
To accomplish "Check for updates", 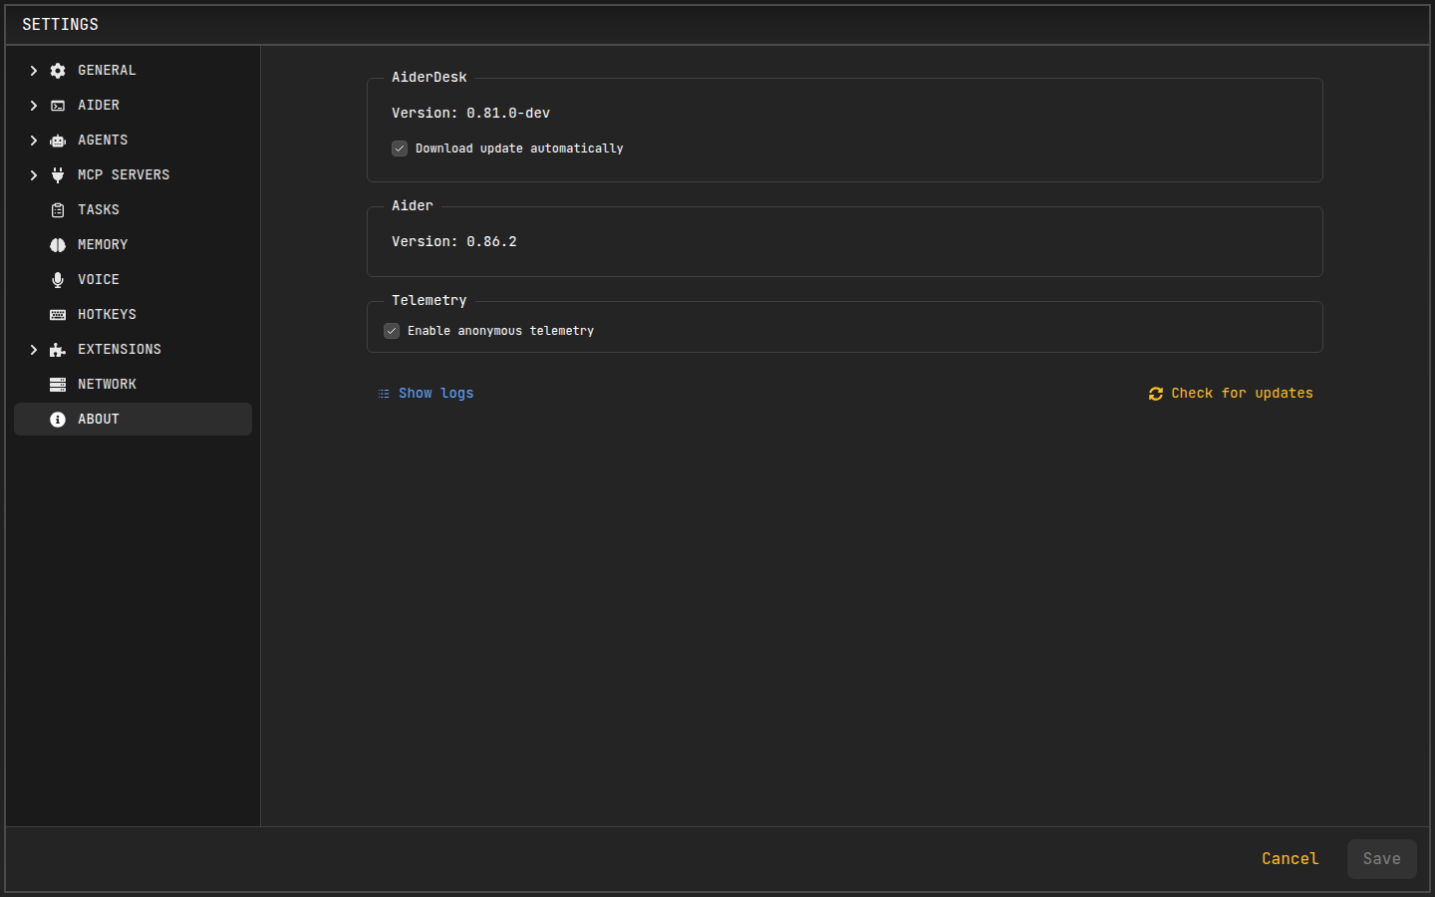I will tap(1231, 394).
